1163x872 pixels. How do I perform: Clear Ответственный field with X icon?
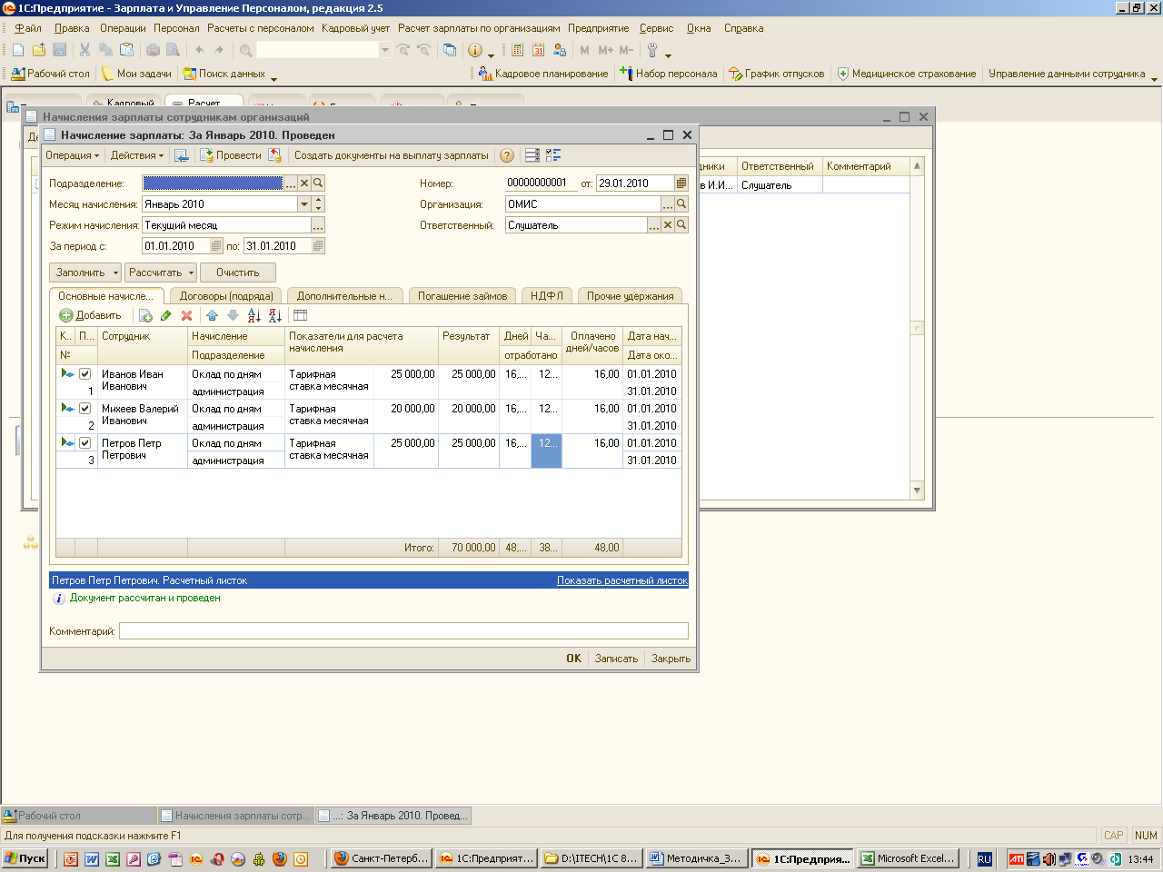click(668, 225)
